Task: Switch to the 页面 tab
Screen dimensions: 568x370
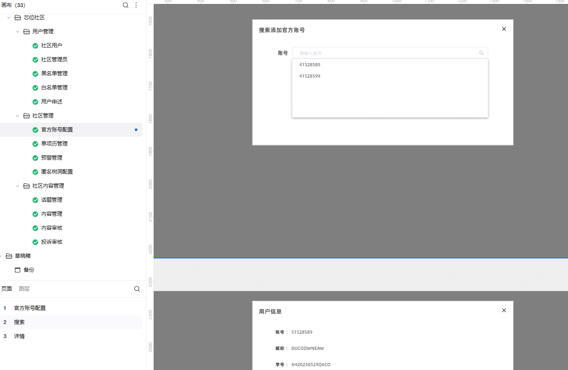Action: pyautogui.click(x=7, y=289)
